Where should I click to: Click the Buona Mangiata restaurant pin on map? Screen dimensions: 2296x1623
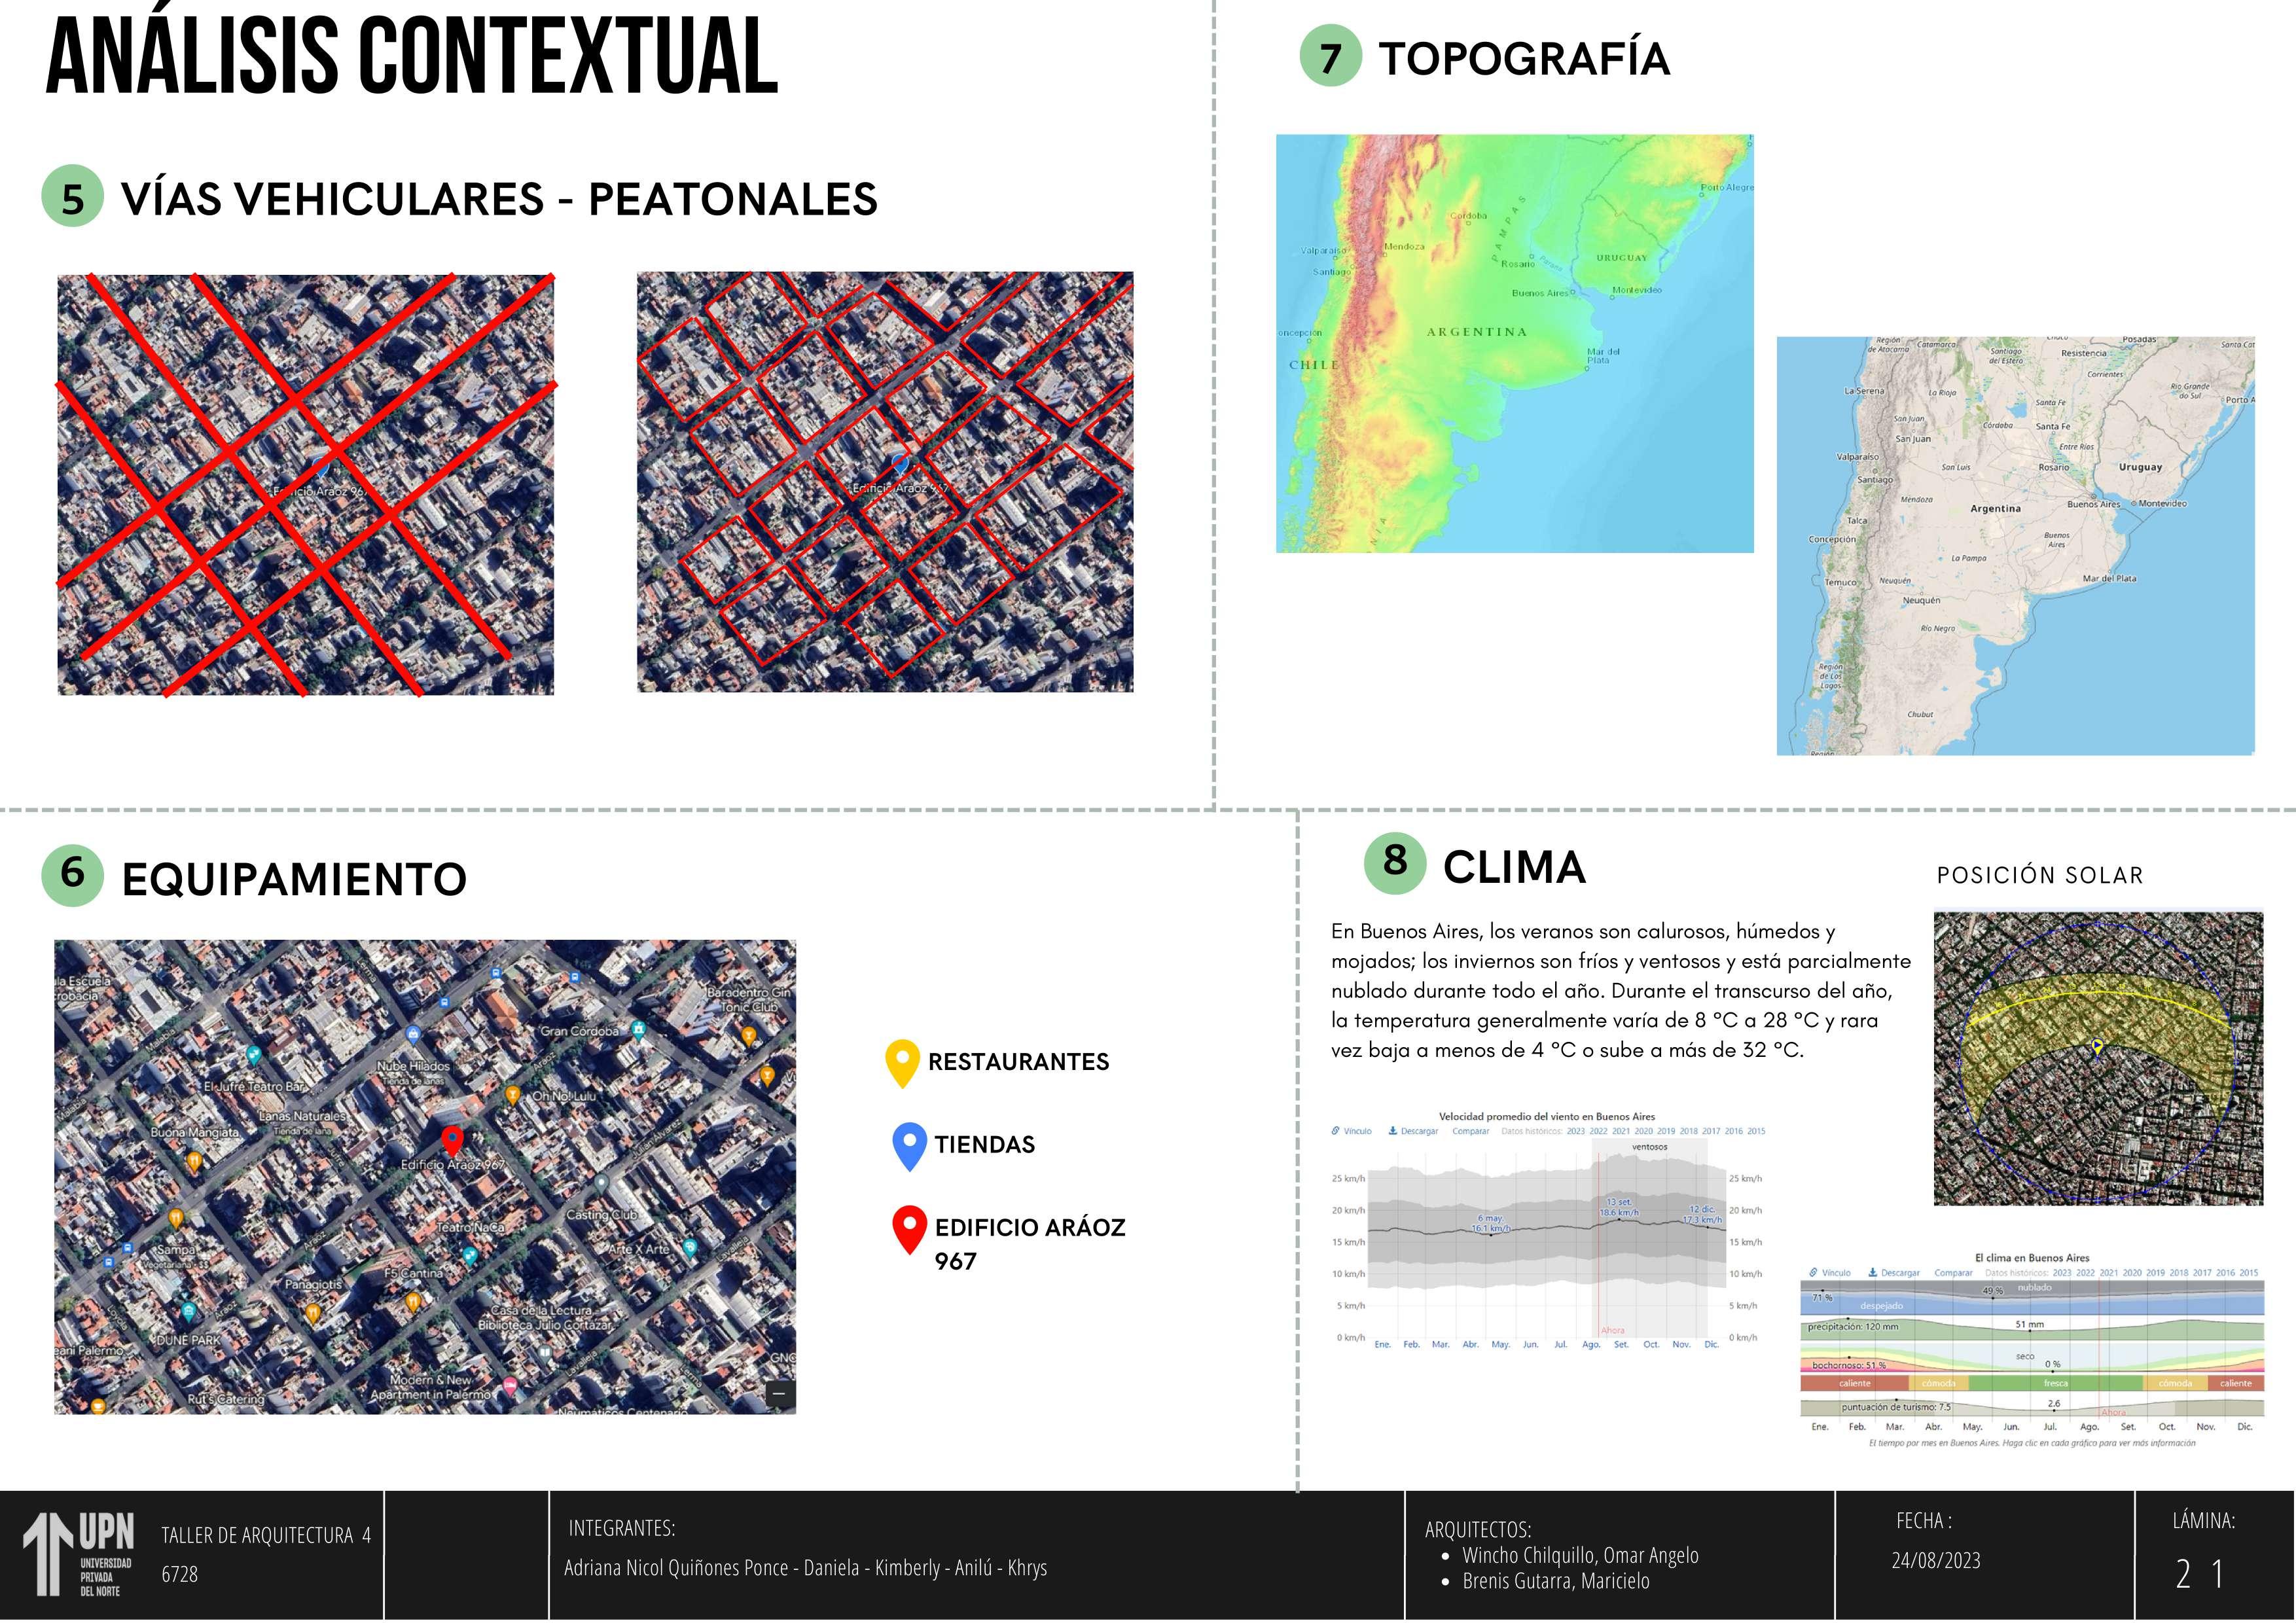[194, 1160]
